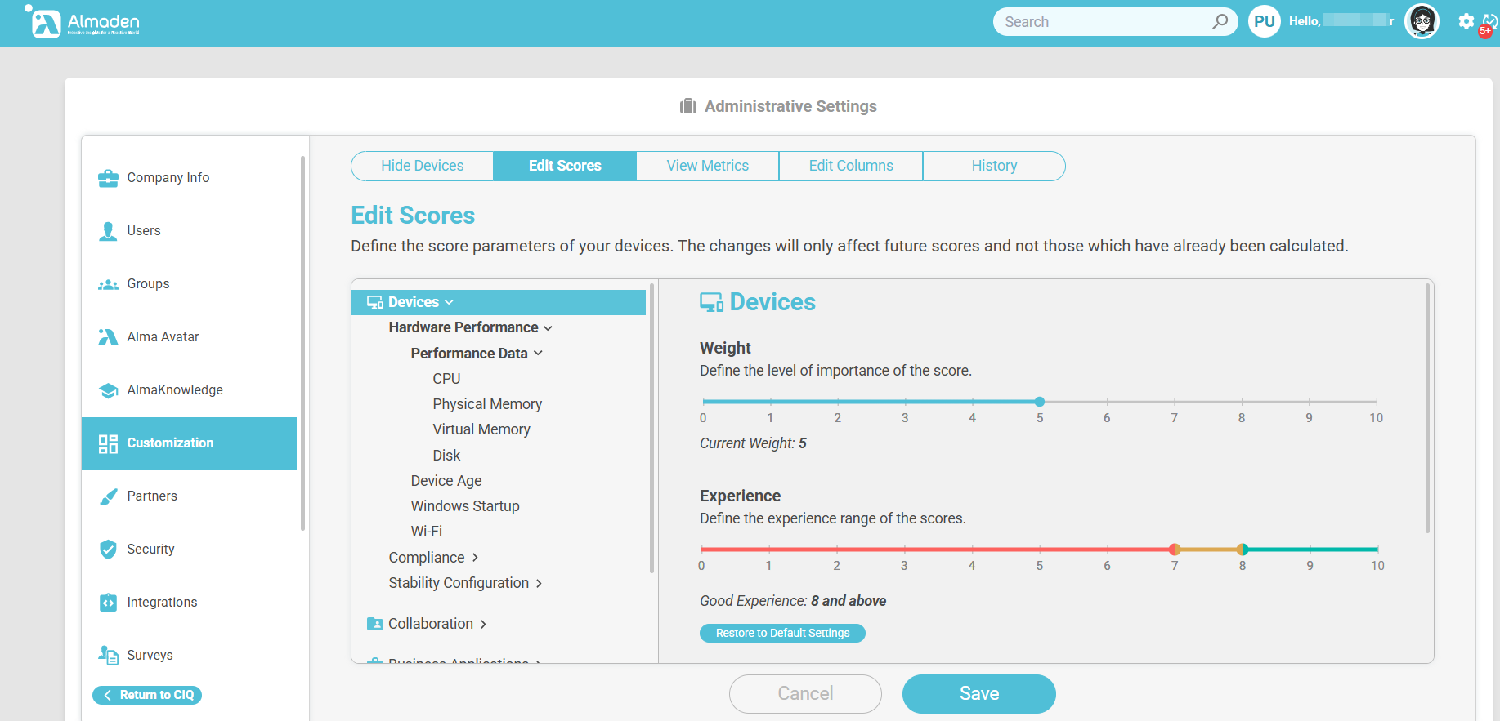1500x721 pixels.
Task: Select Windows Startup tree item
Action: click(465, 506)
